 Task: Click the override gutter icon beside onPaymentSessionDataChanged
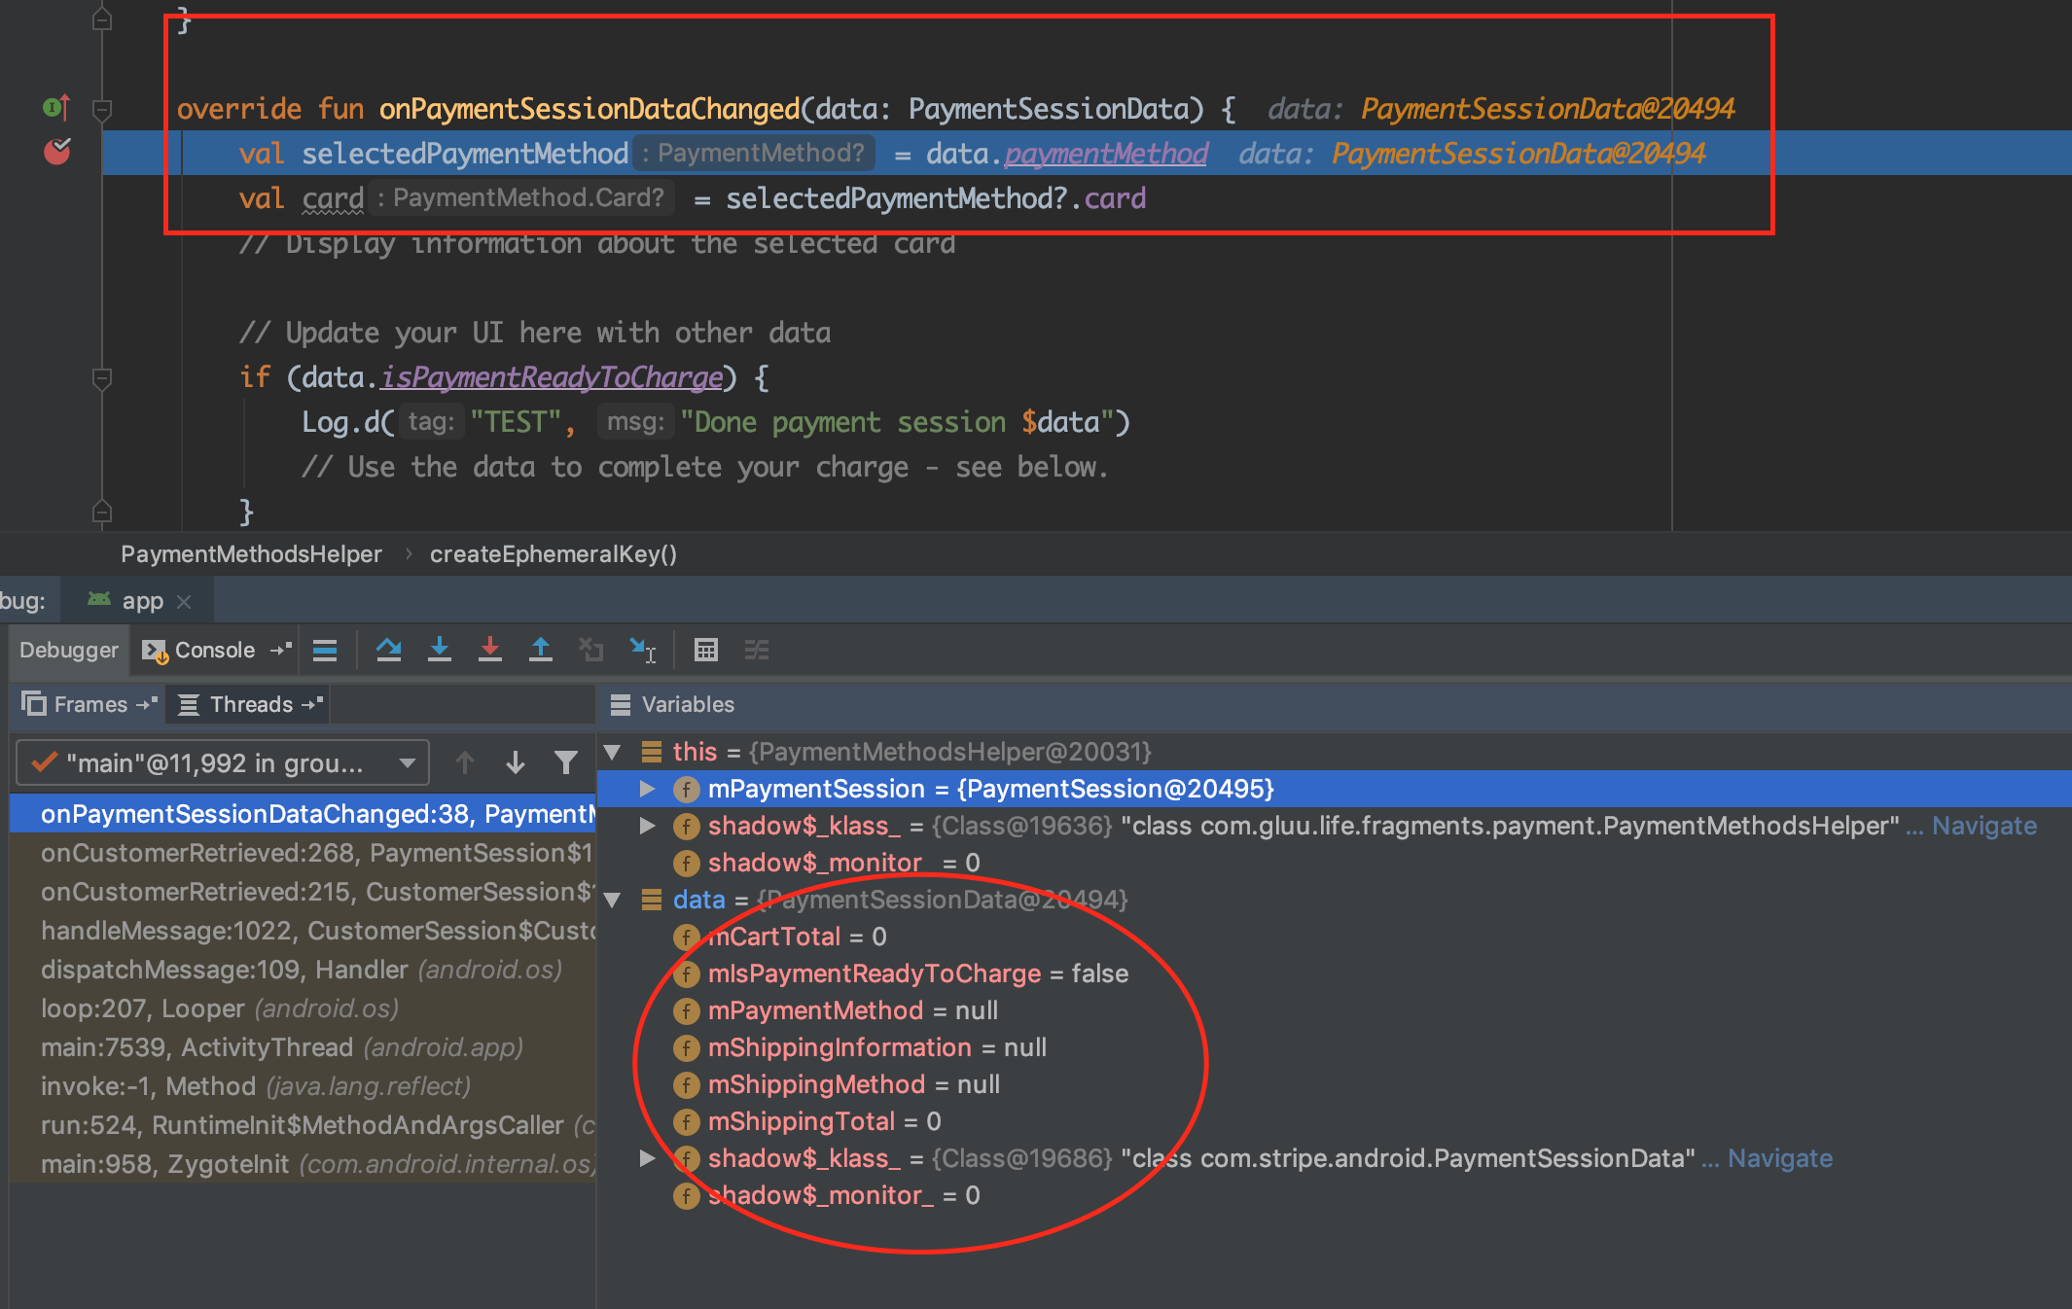56,107
